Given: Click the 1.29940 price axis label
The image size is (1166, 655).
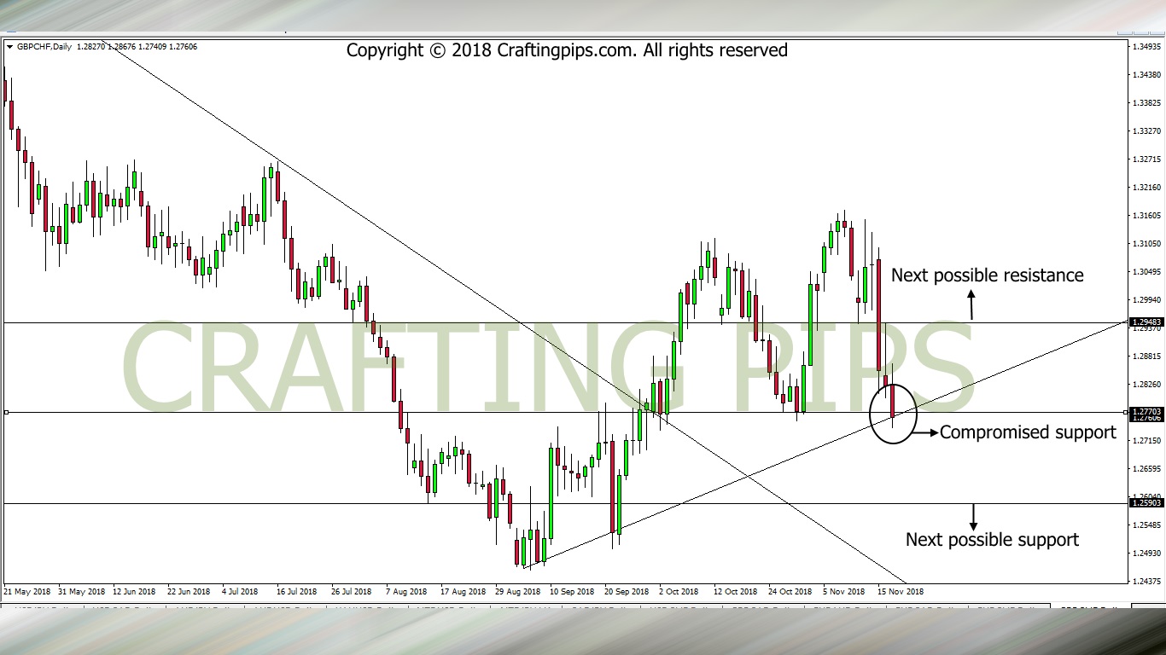Looking at the screenshot, I should pyautogui.click(x=1148, y=300).
